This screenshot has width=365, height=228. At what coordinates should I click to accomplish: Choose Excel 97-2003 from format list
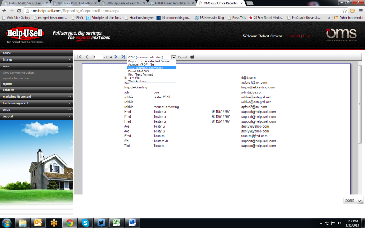[x=138, y=71]
